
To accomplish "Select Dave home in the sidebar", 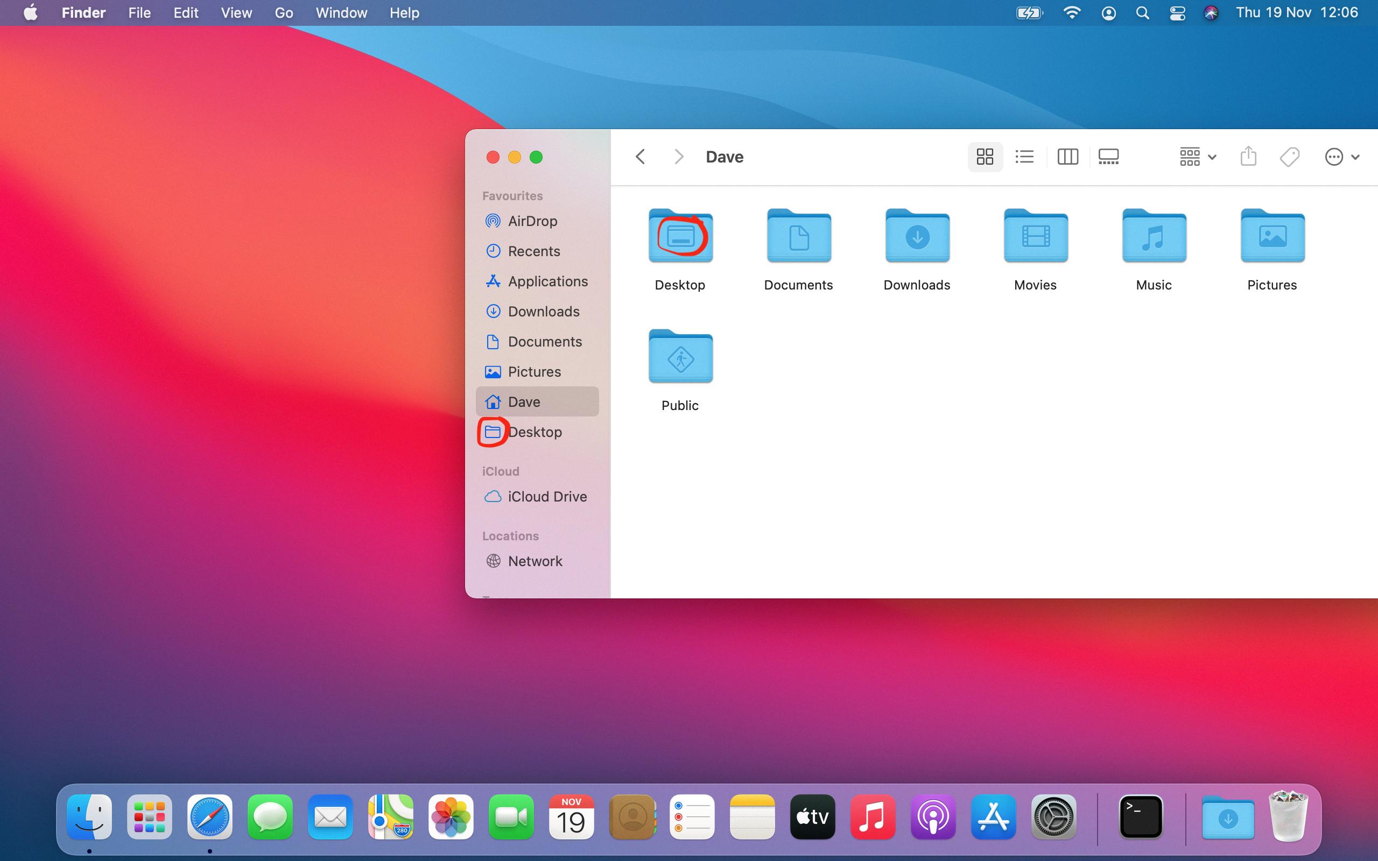I will click(538, 402).
